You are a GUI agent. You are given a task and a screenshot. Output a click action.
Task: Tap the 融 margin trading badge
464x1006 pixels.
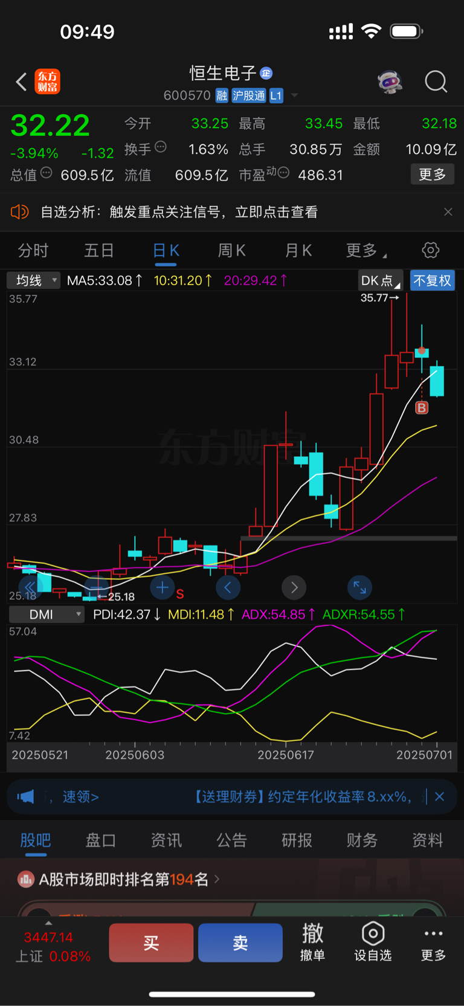click(222, 95)
